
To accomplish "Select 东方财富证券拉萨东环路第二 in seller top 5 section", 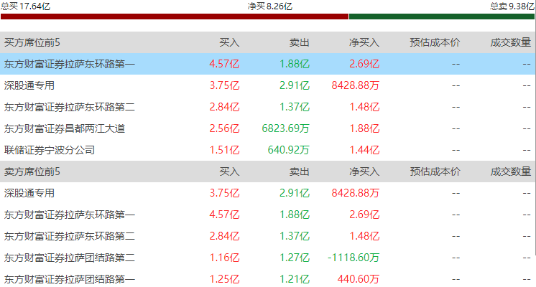I will [70, 236].
